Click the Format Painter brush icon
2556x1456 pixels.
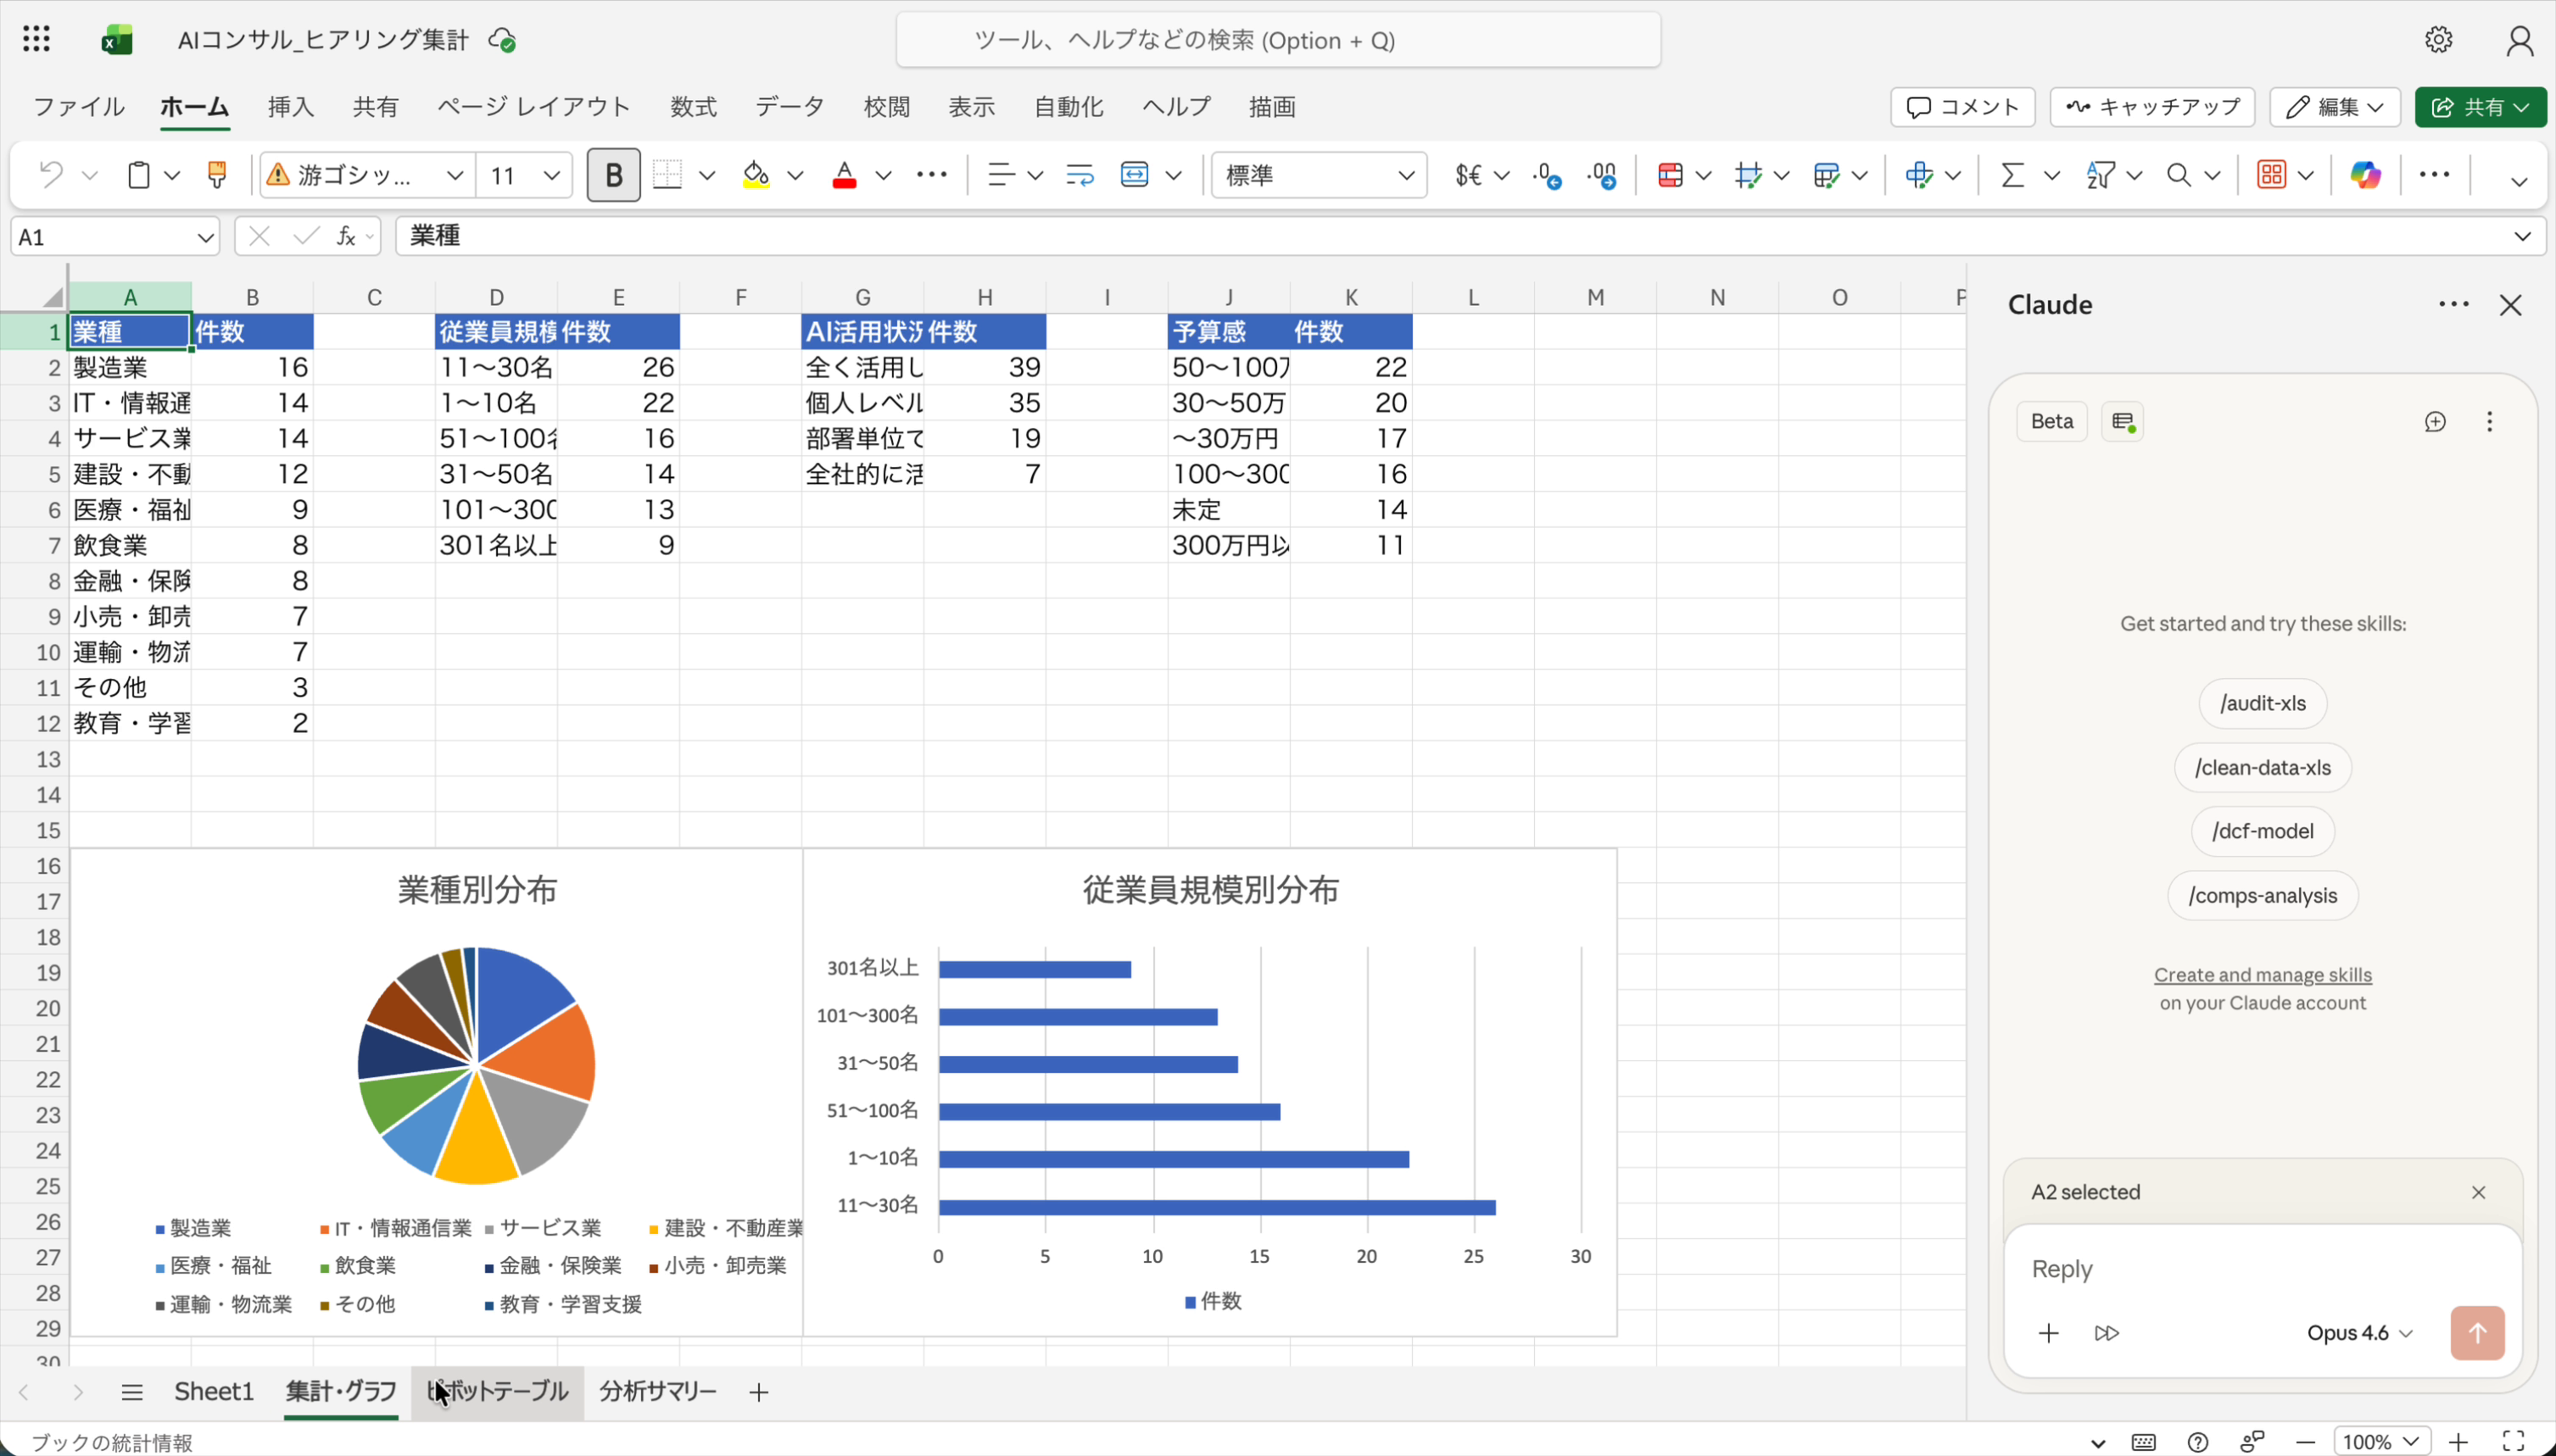[x=216, y=175]
